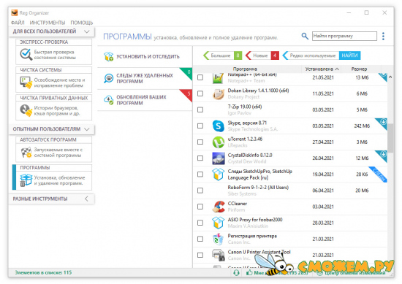
Task: Click the Skype program icon
Action: 219,126
